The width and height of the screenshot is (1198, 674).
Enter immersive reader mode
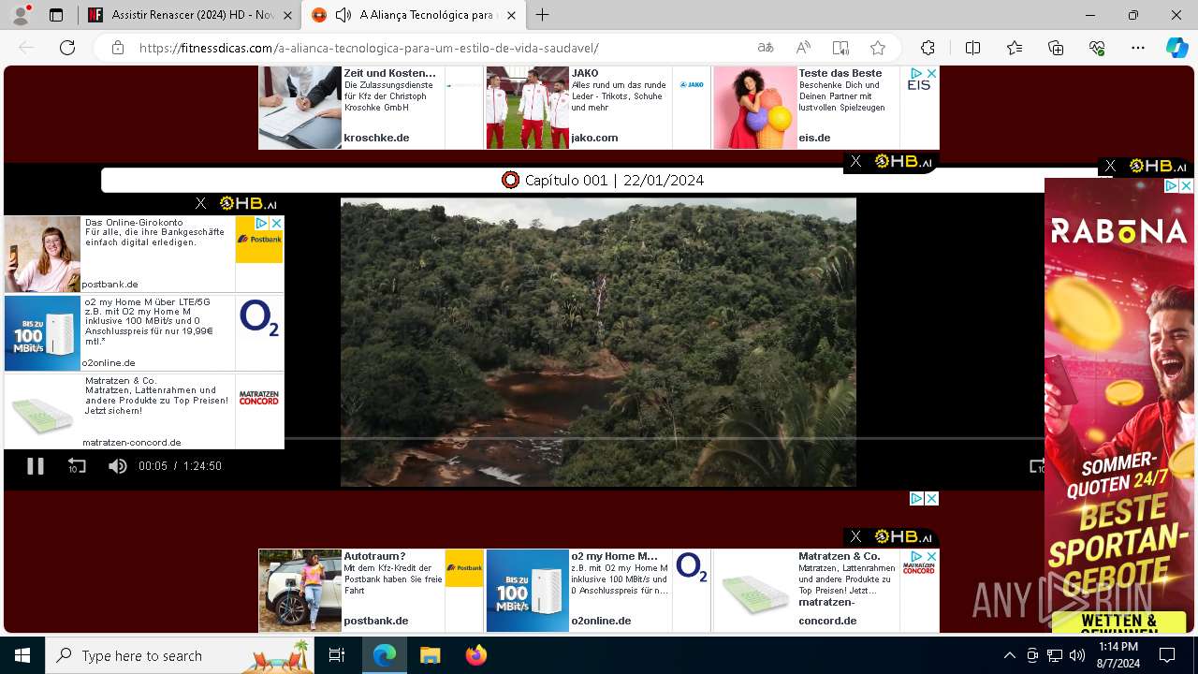pos(840,48)
